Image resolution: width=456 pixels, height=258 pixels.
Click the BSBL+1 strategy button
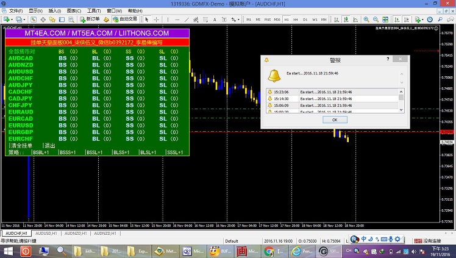[41, 152]
